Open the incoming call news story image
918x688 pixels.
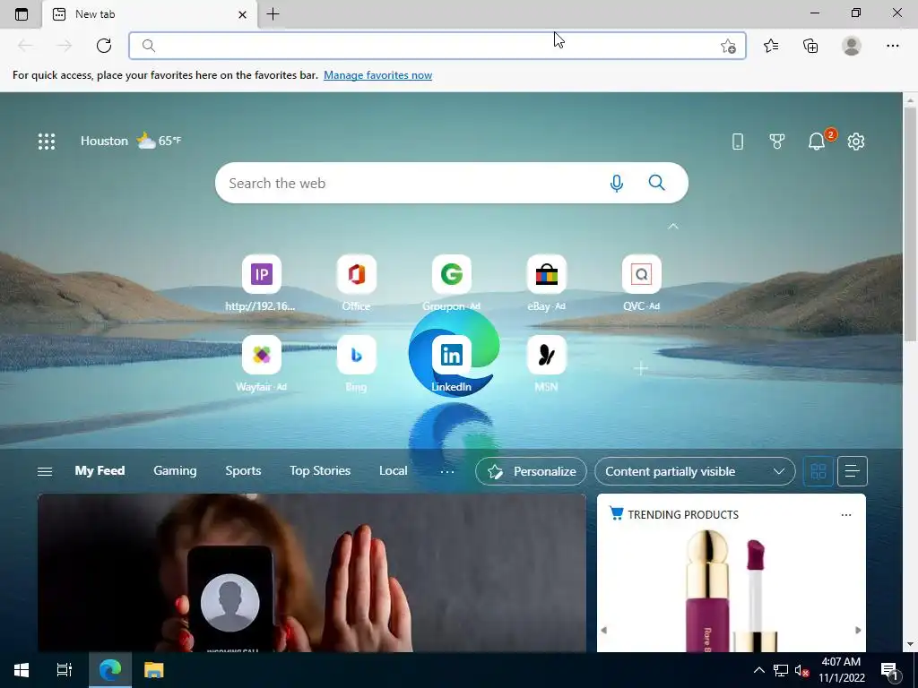(x=312, y=572)
